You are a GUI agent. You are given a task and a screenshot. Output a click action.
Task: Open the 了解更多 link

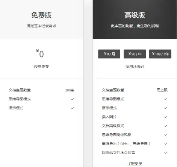tap(135, 163)
